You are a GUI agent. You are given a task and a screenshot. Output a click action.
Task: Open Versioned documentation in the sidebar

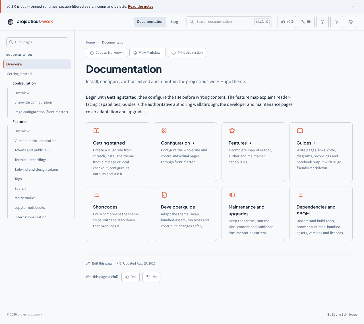[35, 141]
